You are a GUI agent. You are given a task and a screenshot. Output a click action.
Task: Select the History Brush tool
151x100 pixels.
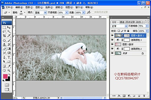coord(9,44)
